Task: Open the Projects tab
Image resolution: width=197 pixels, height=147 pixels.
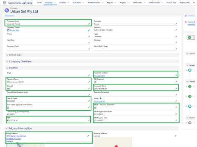Action: point(123,3)
